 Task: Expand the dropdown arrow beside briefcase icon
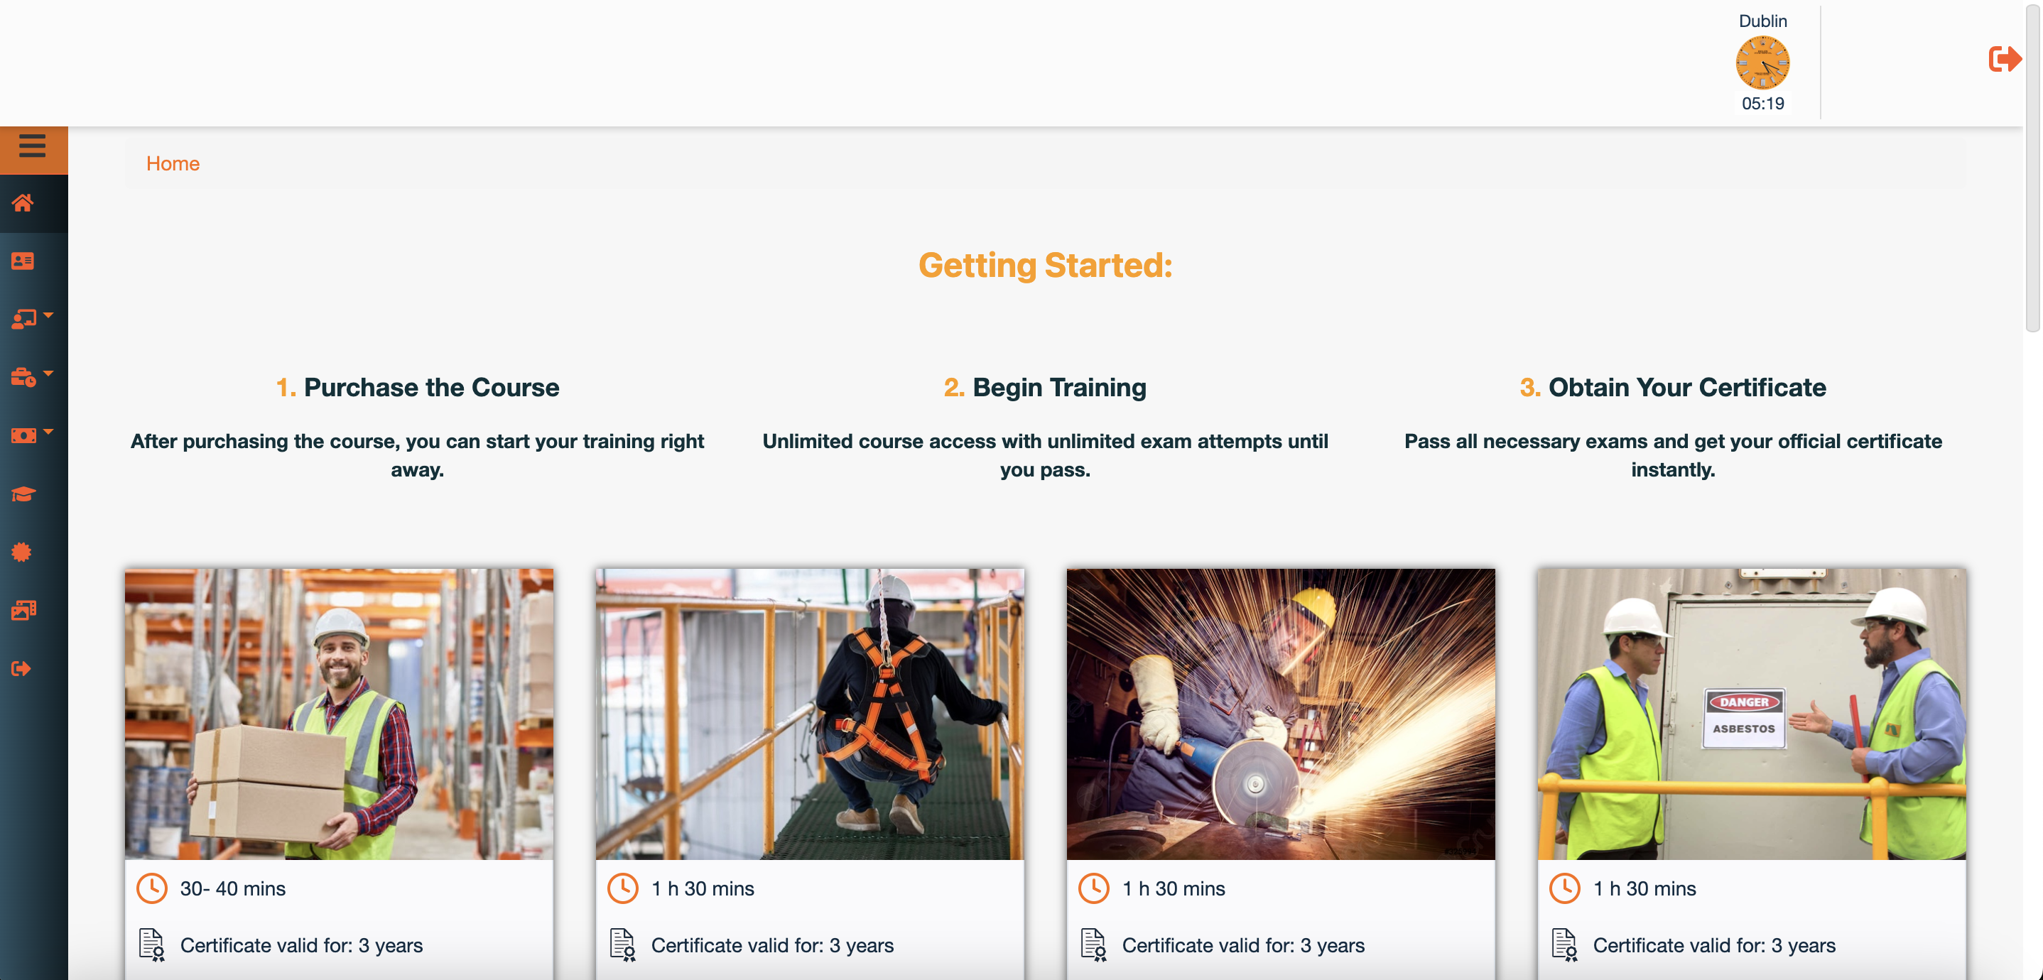tap(48, 373)
